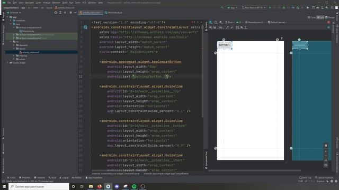The height and width of the screenshot is (190, 339).
Task: Open the Windows Start menu
Action: (4, 186)
